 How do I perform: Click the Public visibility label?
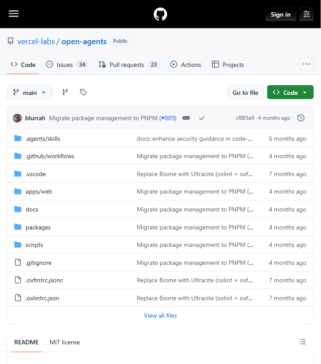(120, 41)
